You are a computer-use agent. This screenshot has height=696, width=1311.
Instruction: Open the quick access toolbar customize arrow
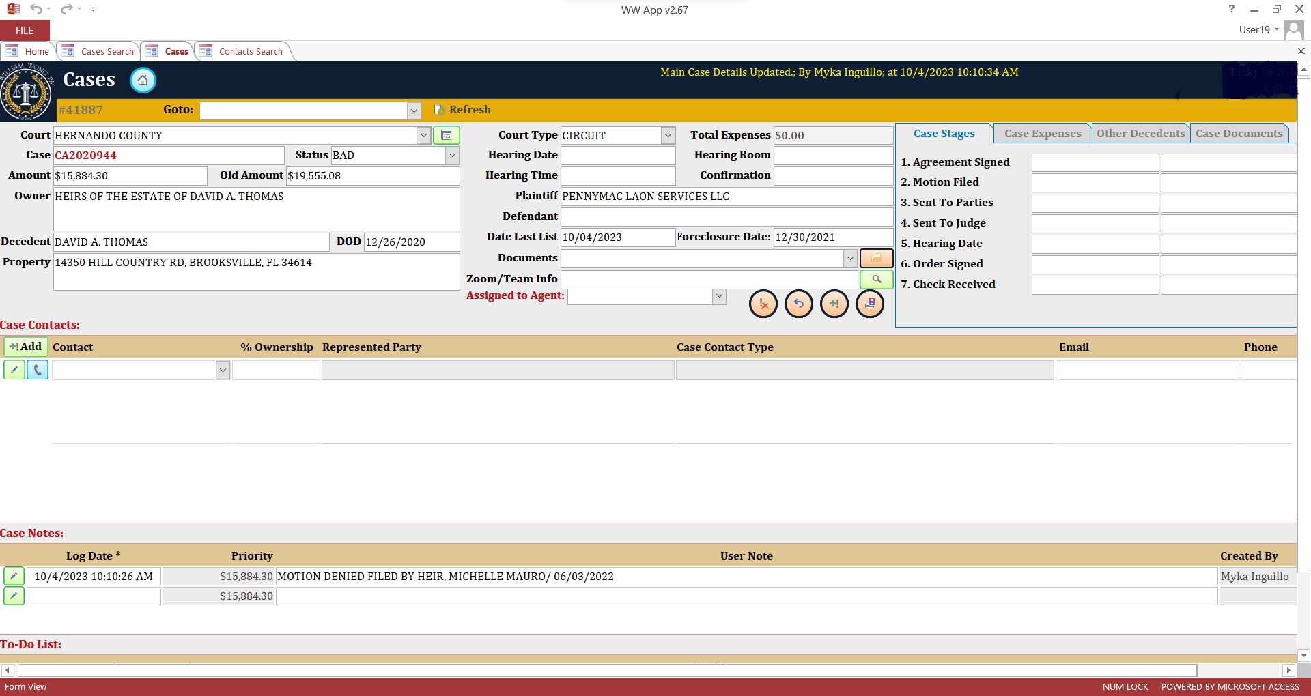(x=93, y=10)
